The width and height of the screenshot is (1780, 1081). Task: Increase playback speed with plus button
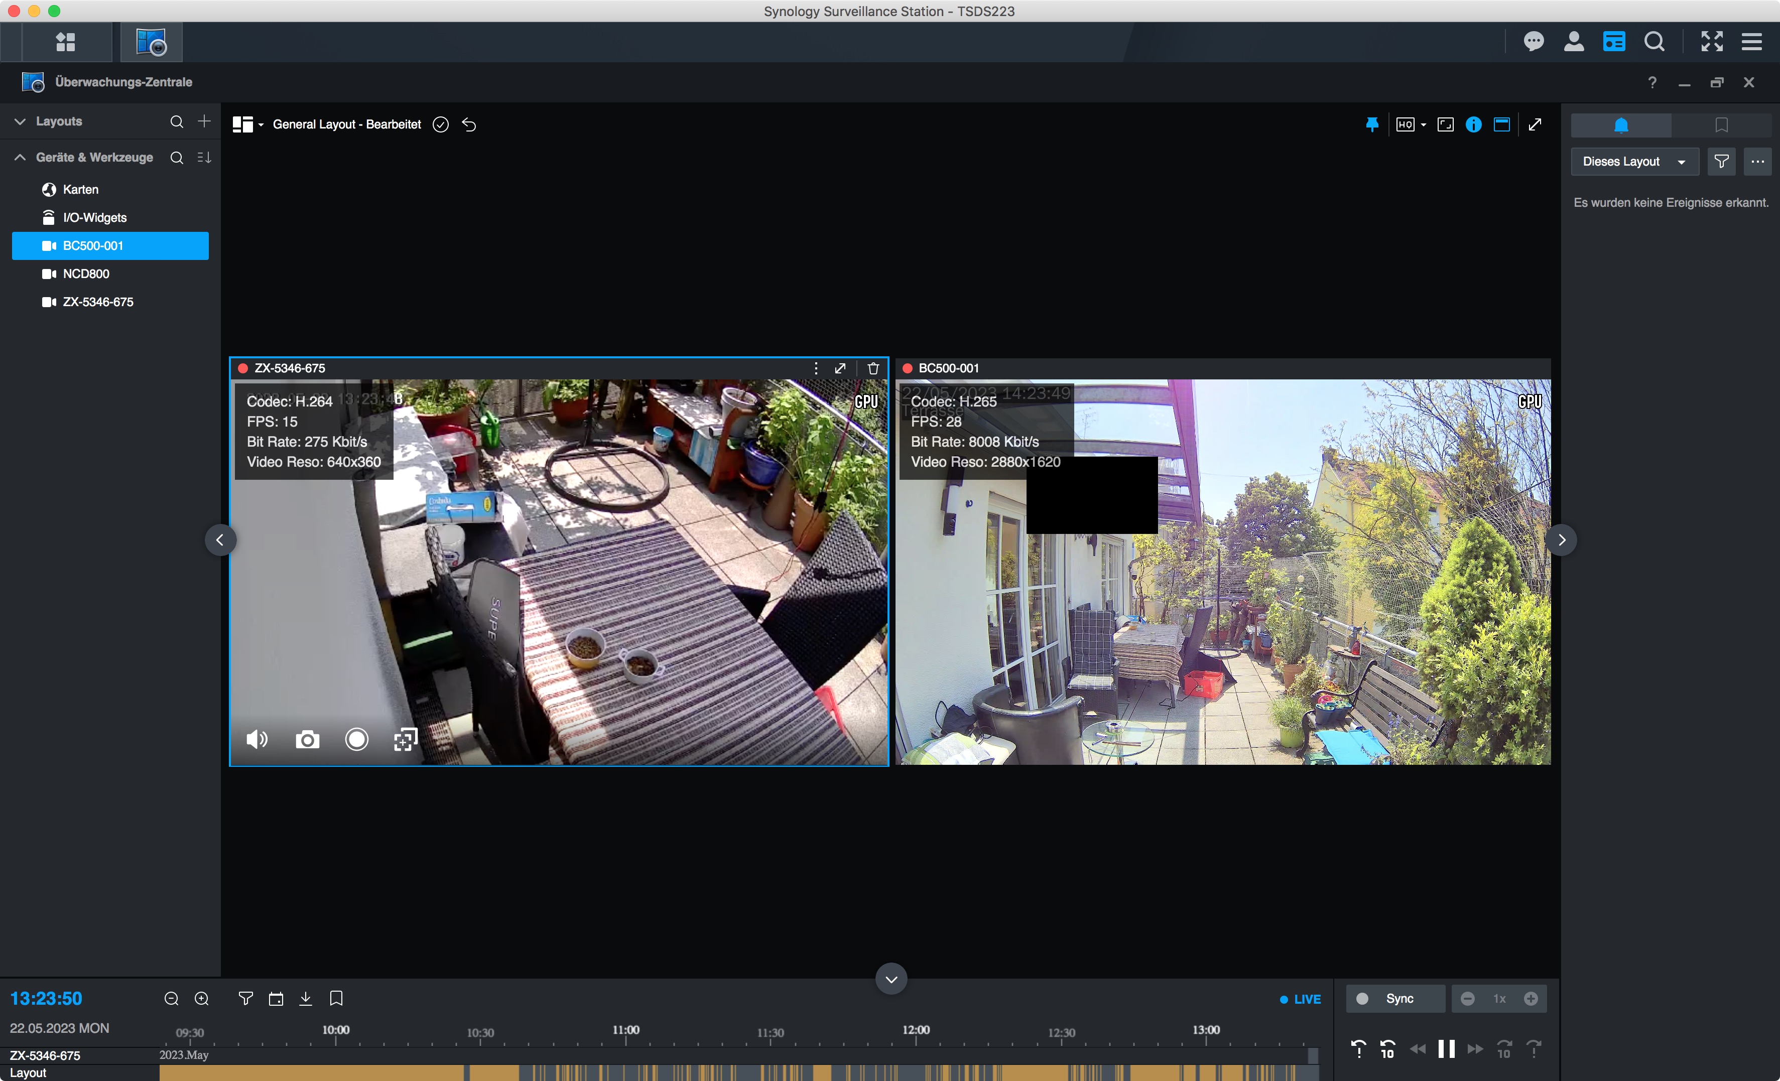tap(1531, 999)
